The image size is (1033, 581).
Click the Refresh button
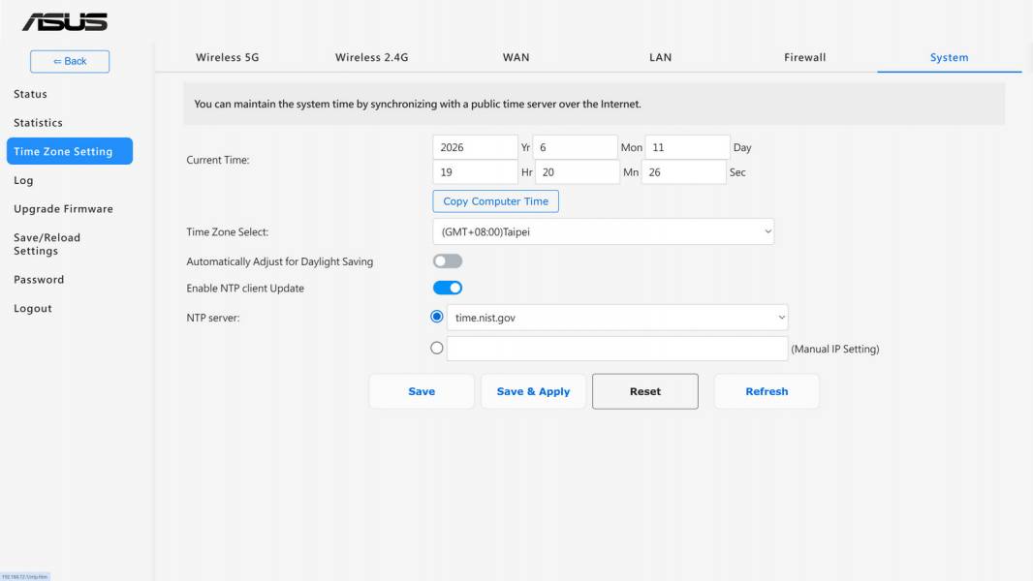point(767,391)
